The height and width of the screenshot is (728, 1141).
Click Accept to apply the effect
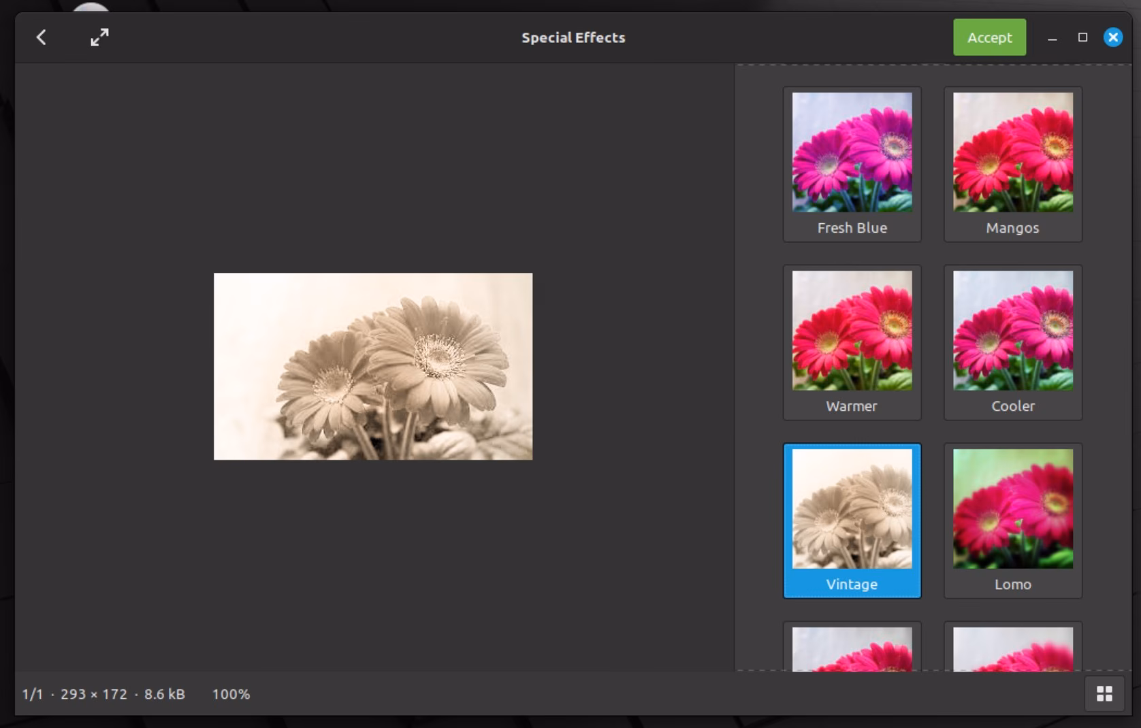(989, 37)
